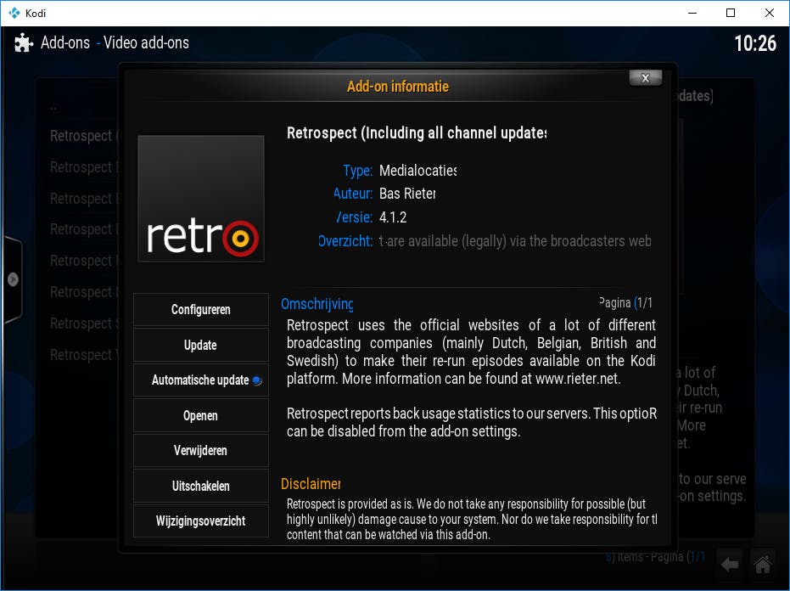The width and height of the screenshot is (790, 591).
Task: Click the Retrospect add-on logo thumbnail
Action: click(201, 198)
